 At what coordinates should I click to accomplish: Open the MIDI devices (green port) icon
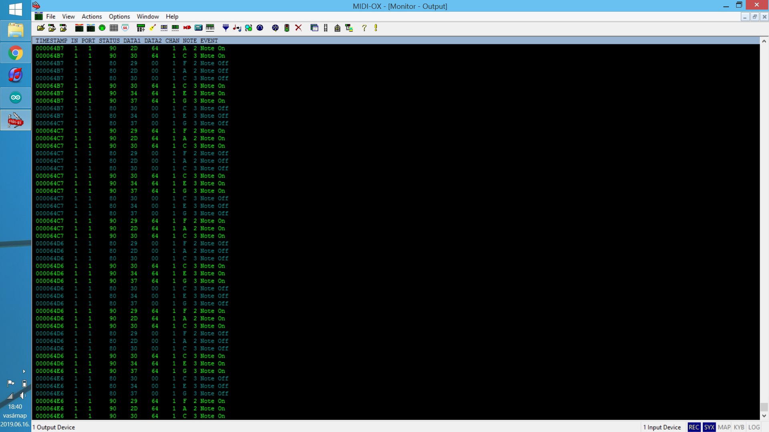(102, 28)
